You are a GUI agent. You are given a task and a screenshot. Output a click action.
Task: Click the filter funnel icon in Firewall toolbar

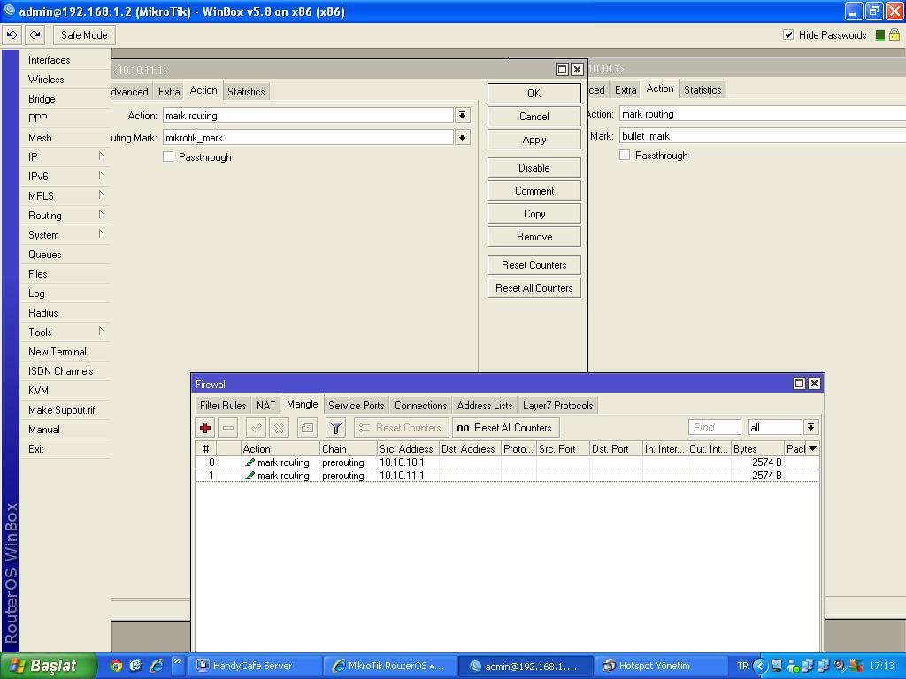(335, 428)
